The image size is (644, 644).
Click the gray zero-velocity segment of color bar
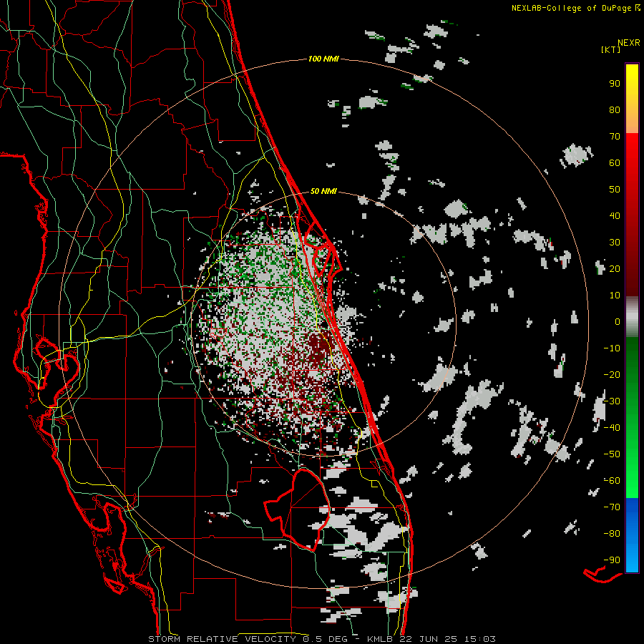point(632,317)
